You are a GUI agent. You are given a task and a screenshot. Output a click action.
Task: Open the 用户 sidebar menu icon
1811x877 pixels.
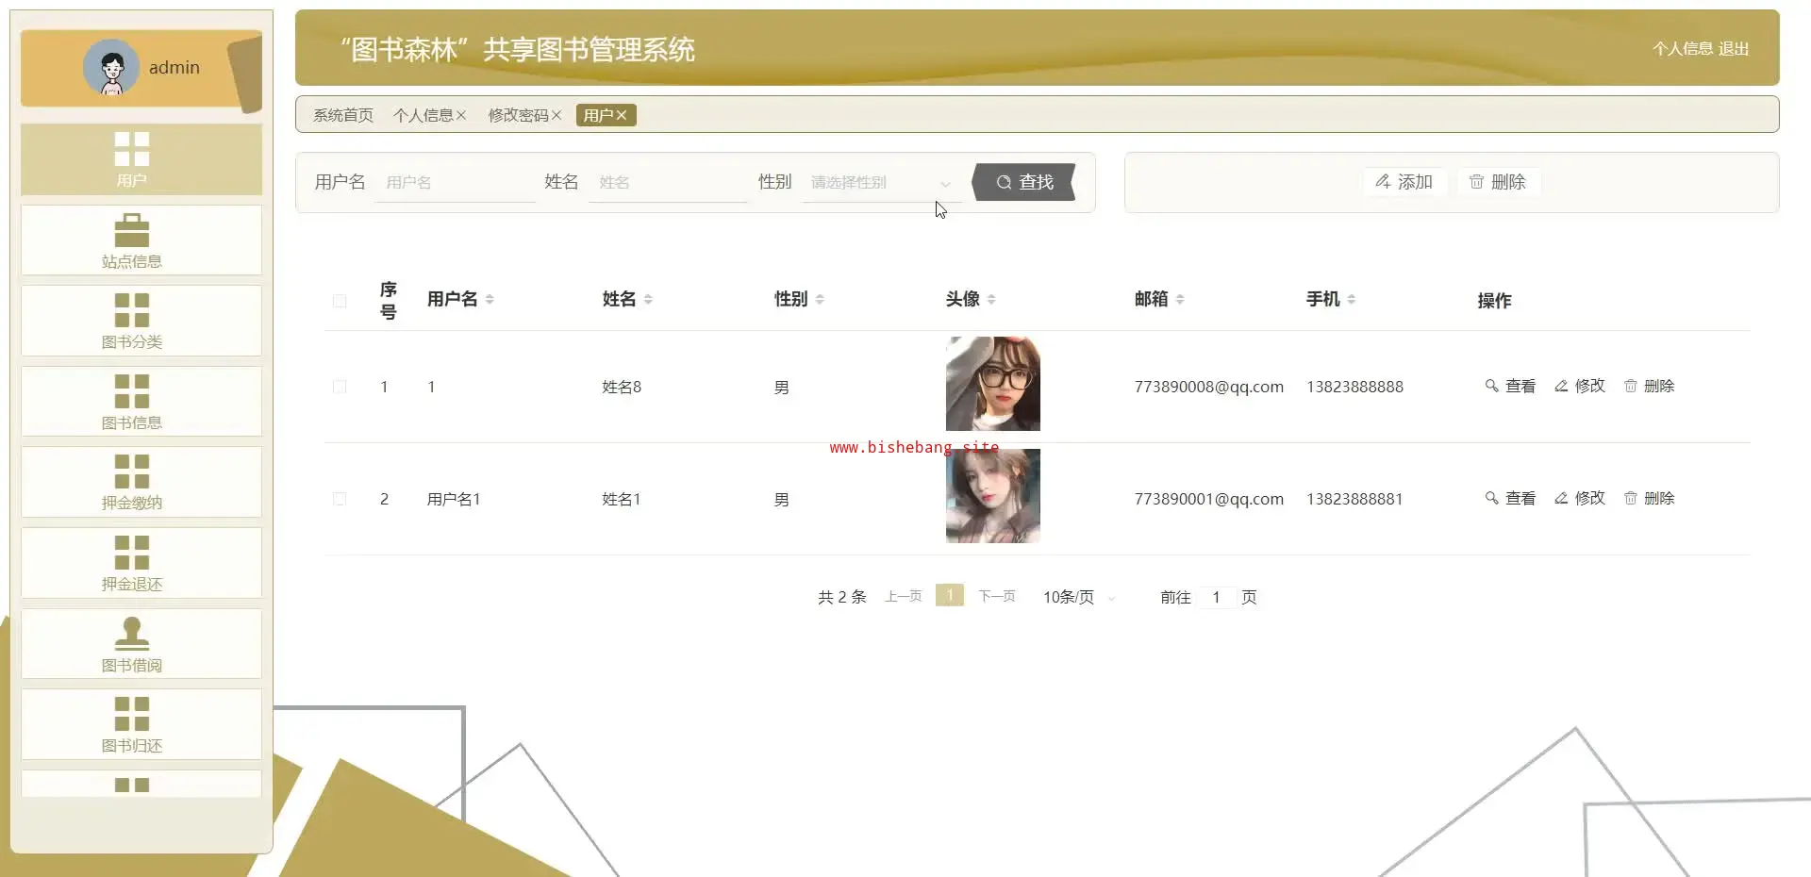tap(132, 149)
